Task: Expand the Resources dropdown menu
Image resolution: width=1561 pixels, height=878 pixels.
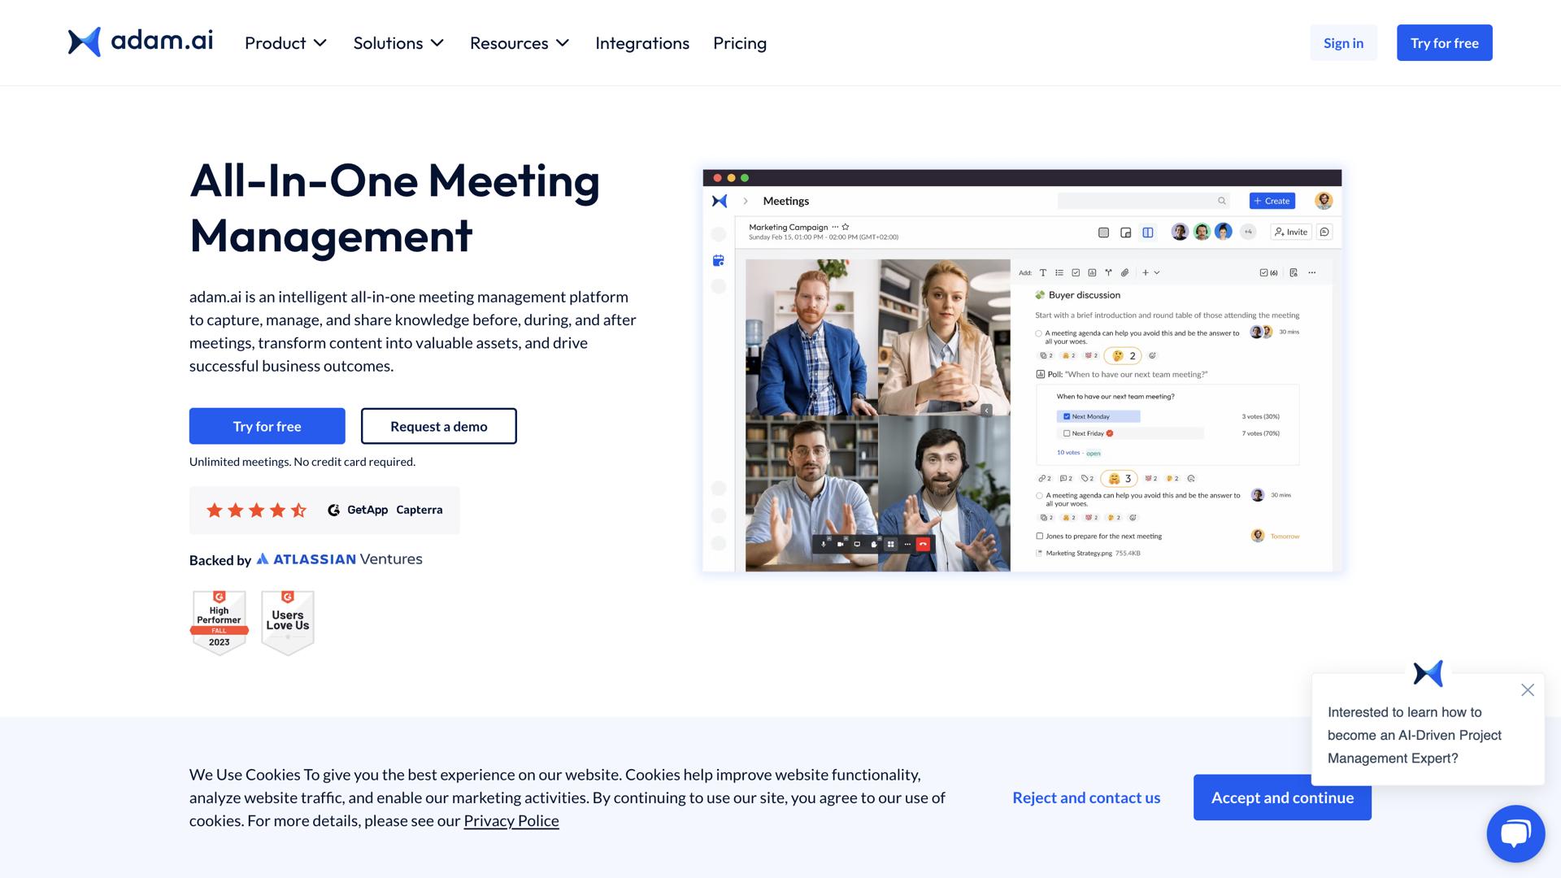Action: click(x=520, y=43)
